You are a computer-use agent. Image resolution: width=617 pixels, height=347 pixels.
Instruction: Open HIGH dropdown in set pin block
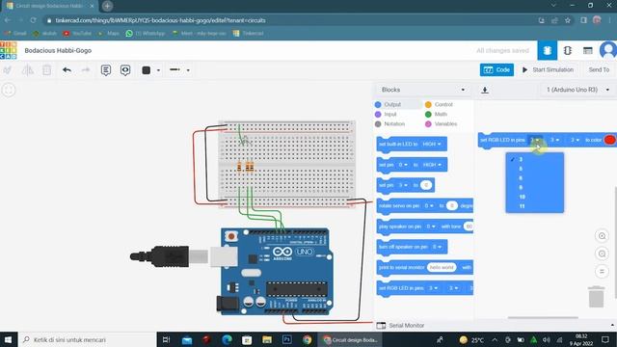[432, 165]
